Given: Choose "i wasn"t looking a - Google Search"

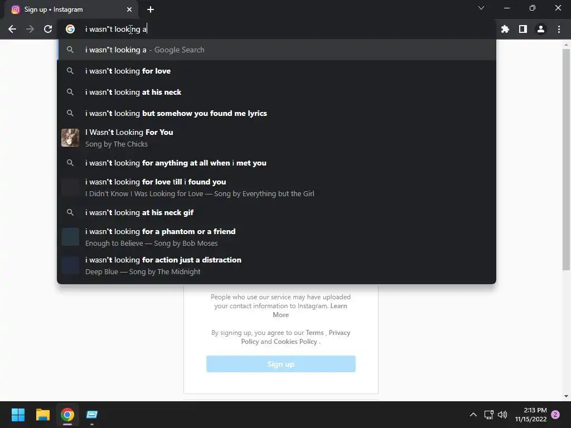Looking at the screenshot, I should (277, 50).
